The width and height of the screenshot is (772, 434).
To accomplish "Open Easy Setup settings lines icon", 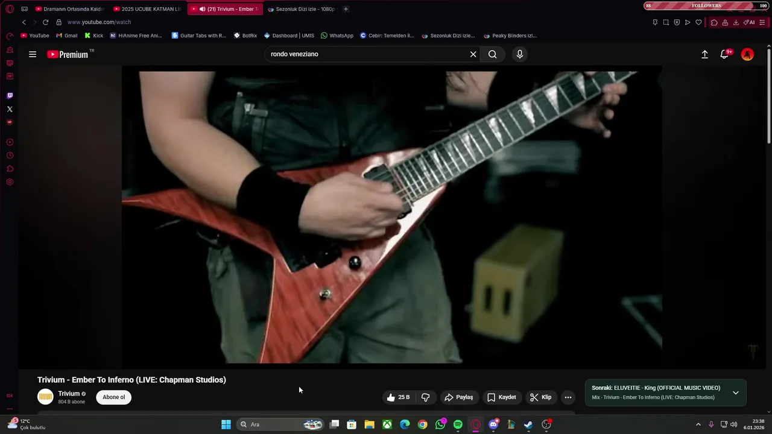I will 762,22.
